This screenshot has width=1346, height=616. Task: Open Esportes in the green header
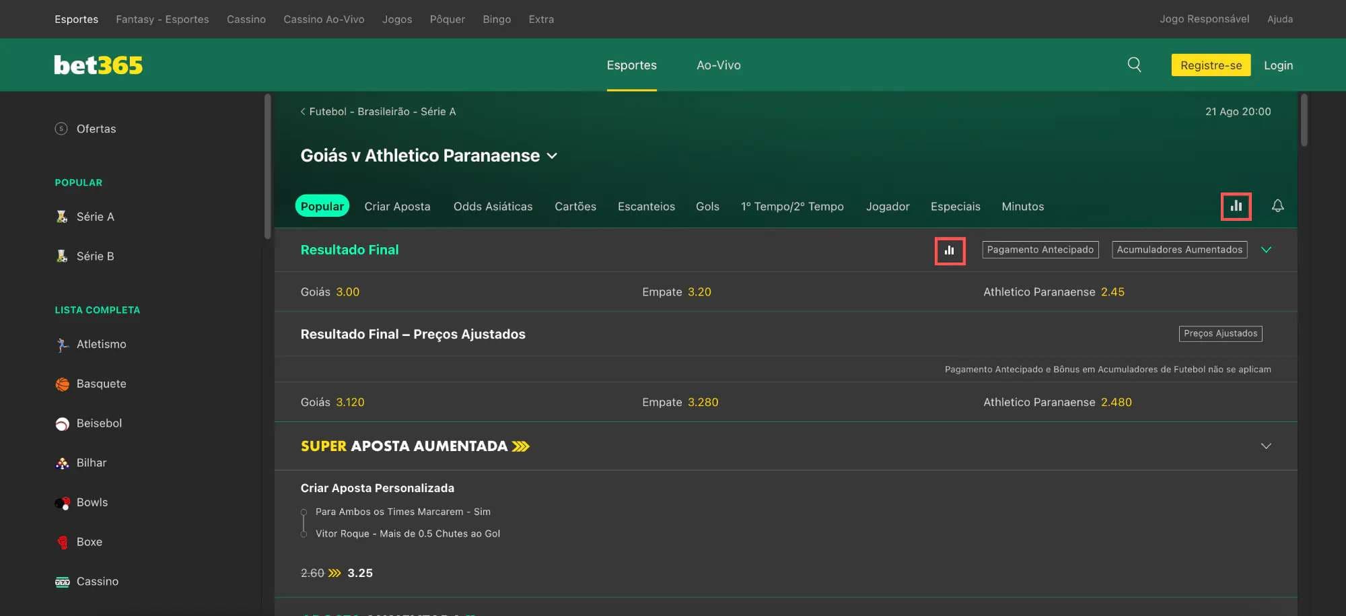tap(631, 65)
